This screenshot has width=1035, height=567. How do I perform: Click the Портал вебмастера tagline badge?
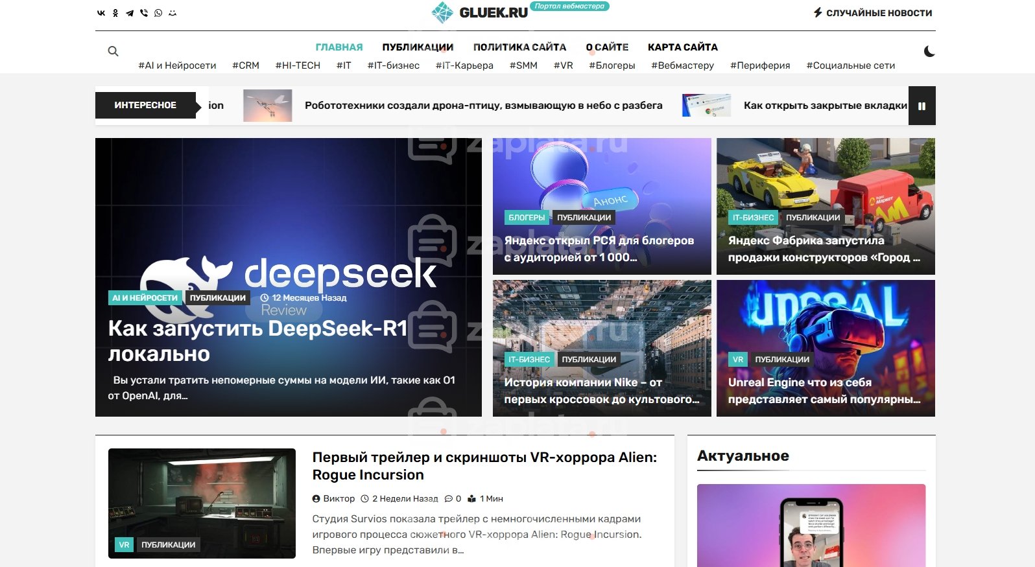[569, 6]
